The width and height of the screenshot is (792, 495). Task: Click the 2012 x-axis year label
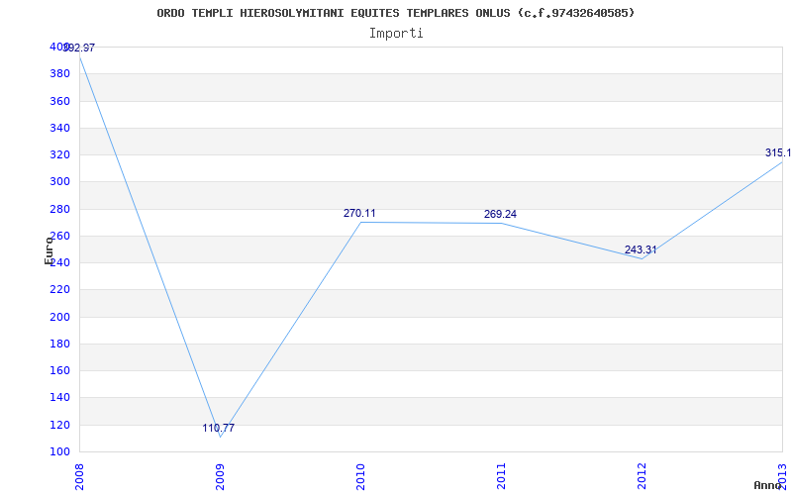(642, 476)
